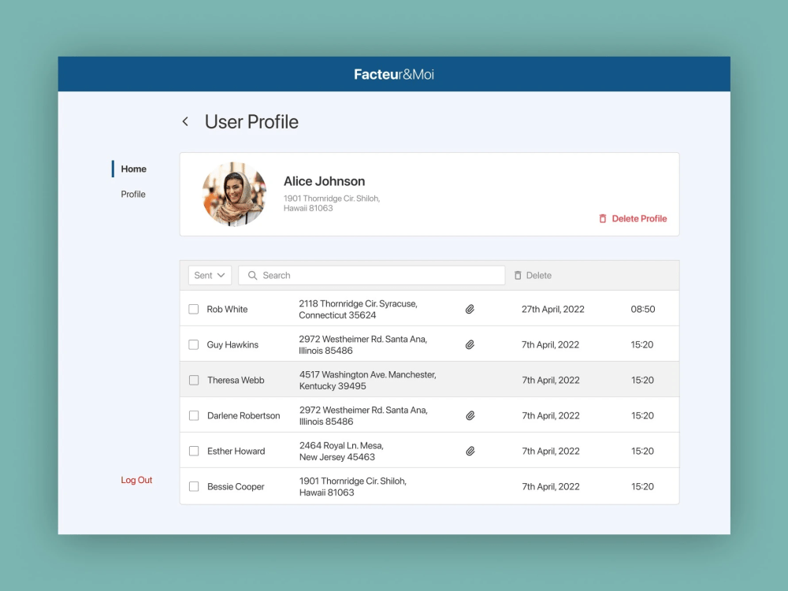Click the Delete label in toolbar

pos(539,275)
